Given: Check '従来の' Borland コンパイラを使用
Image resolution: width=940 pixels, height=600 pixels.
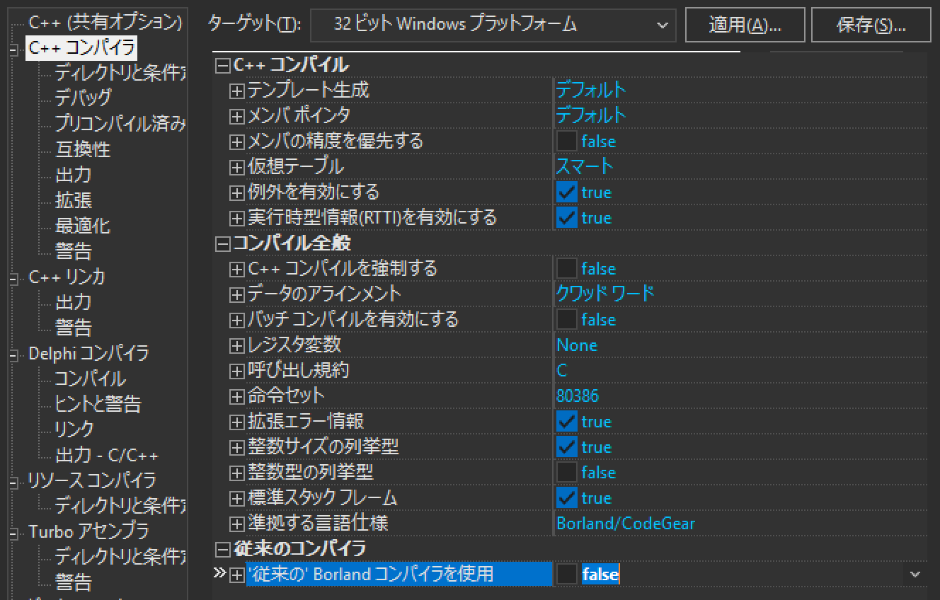Looking at the screenshot, I should pos(566,574).
